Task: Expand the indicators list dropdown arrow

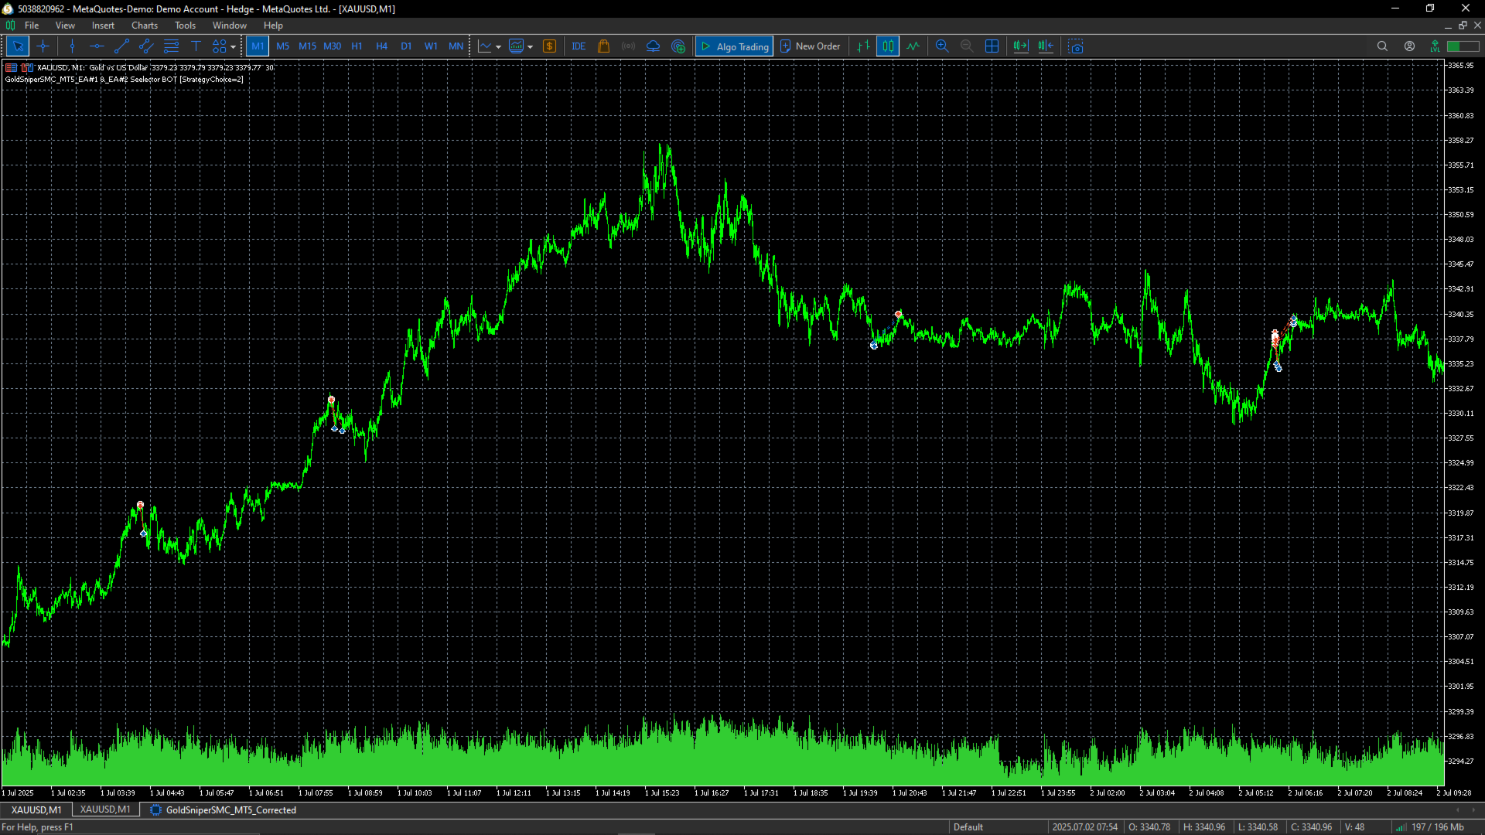Action: (498, 46)
